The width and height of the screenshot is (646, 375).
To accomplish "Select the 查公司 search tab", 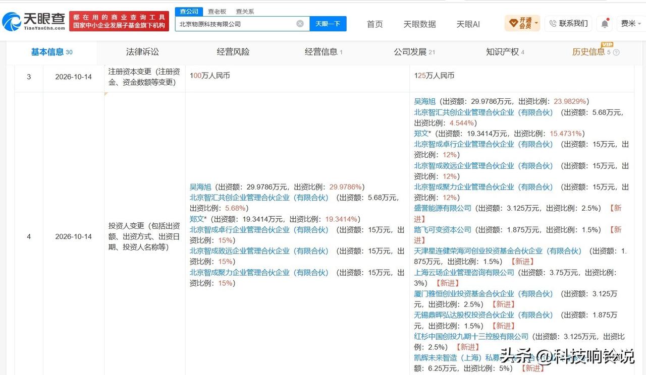I will coord(189,11).
